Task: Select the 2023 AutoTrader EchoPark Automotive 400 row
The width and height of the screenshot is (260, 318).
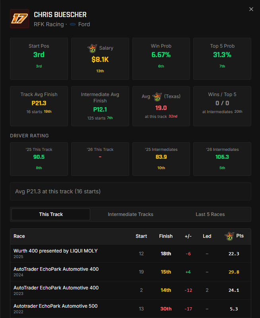Action: click(131, 291)
